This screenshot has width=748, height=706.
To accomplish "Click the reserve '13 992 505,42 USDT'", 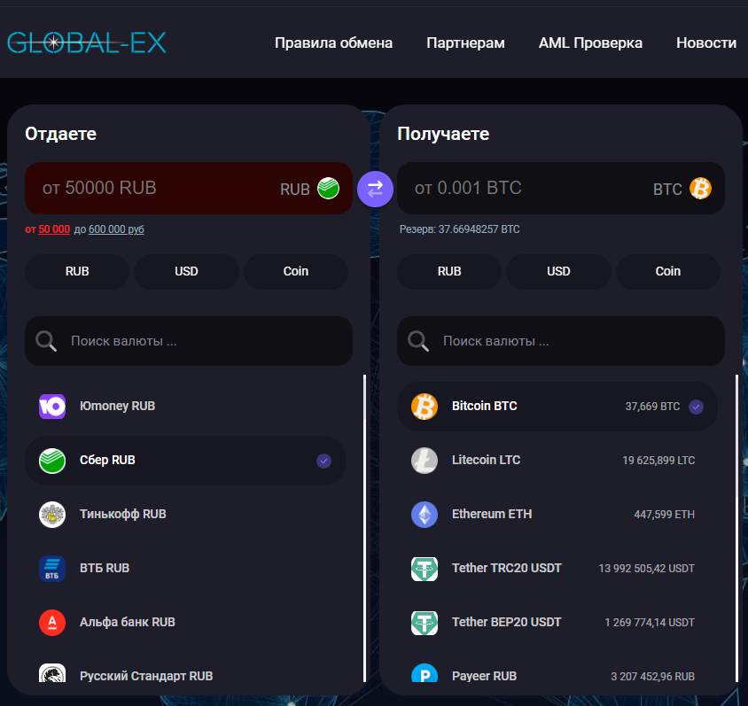I will click(x=646, y=568).
